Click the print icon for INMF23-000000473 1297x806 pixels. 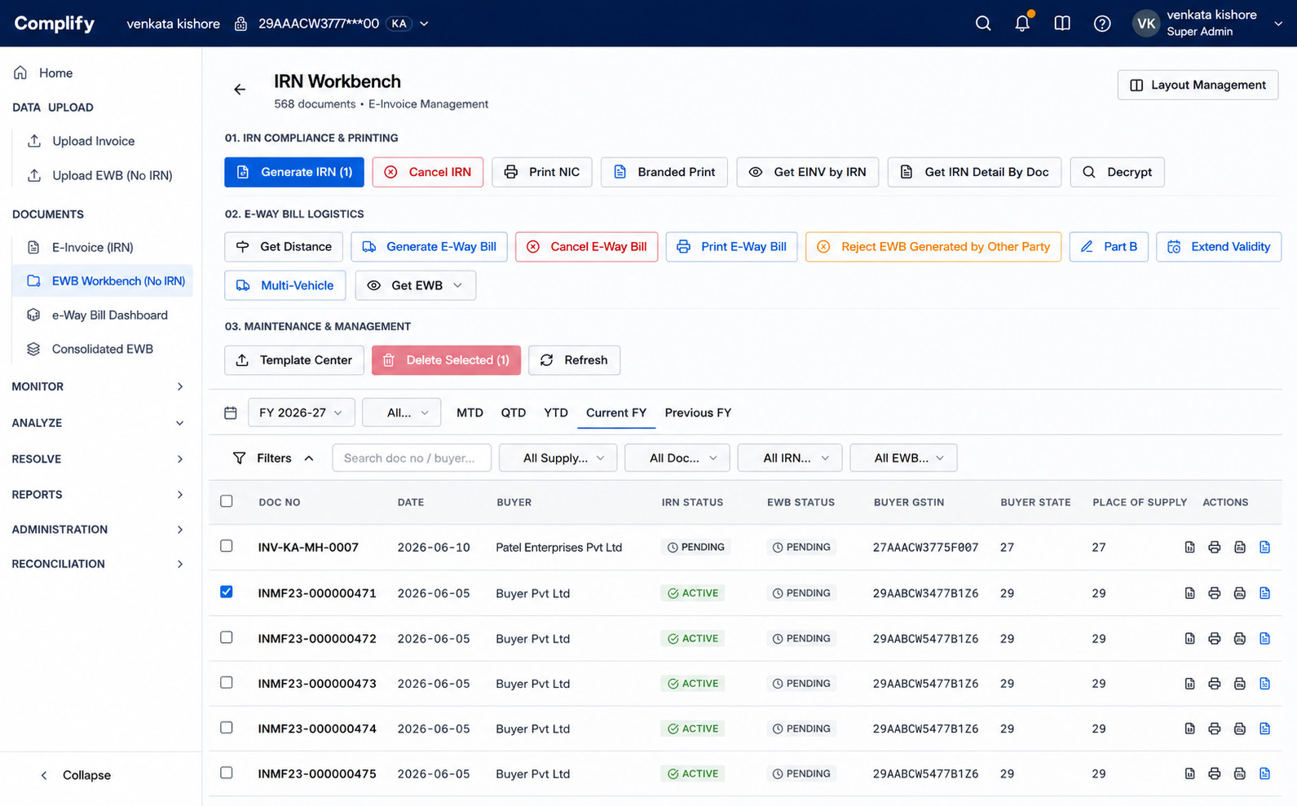[1215, 684]
